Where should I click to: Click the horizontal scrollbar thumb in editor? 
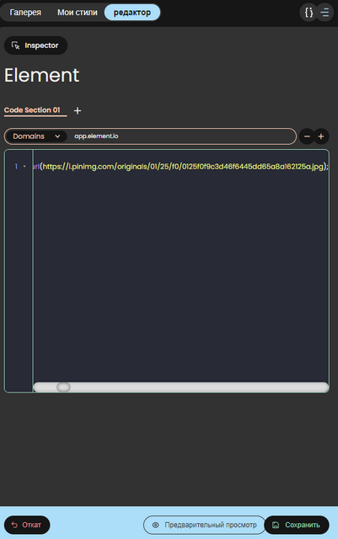point(63,387)
